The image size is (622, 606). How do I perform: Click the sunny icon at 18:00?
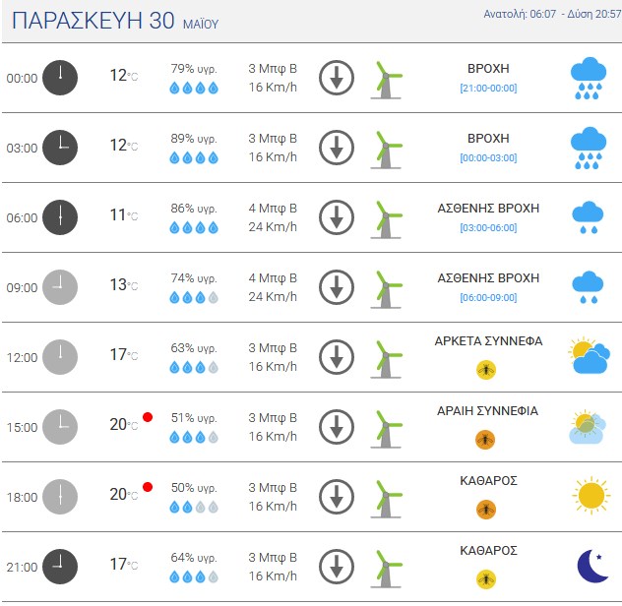(591, 496)
